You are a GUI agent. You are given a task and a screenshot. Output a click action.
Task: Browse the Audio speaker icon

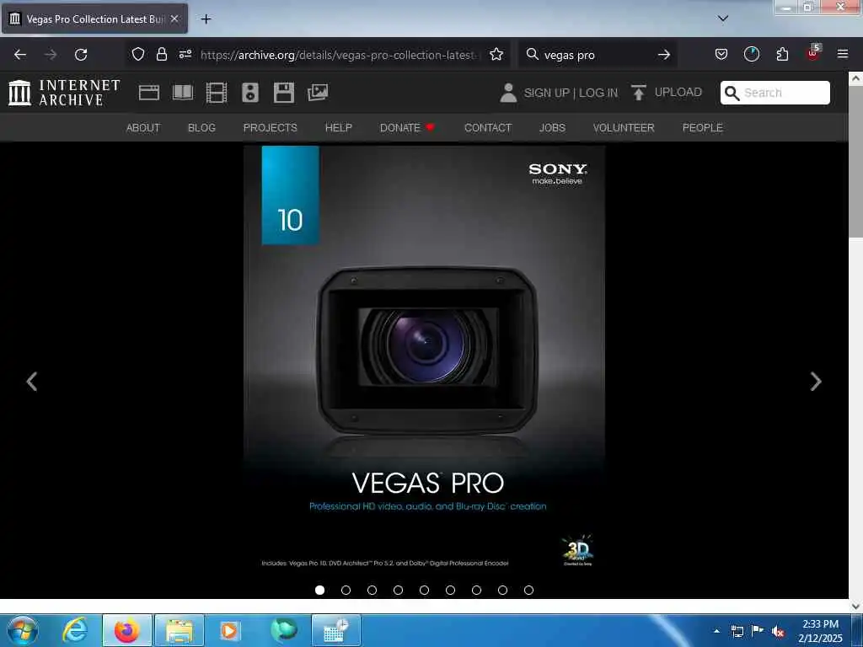pyautogui.click(x=249, y=93)
